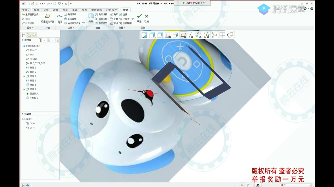Click Drop Curve (下落曲线)
Screen dimensions: 334x187
70,19
